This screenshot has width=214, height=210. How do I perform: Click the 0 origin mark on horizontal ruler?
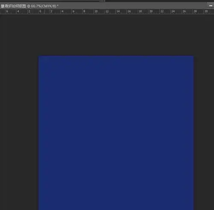[40, 11]
